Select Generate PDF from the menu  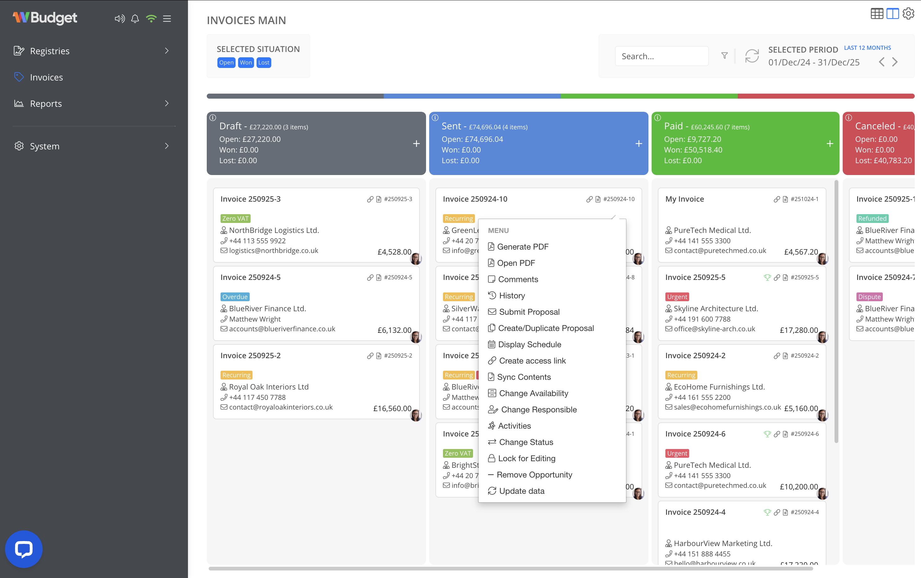[523, 246]
